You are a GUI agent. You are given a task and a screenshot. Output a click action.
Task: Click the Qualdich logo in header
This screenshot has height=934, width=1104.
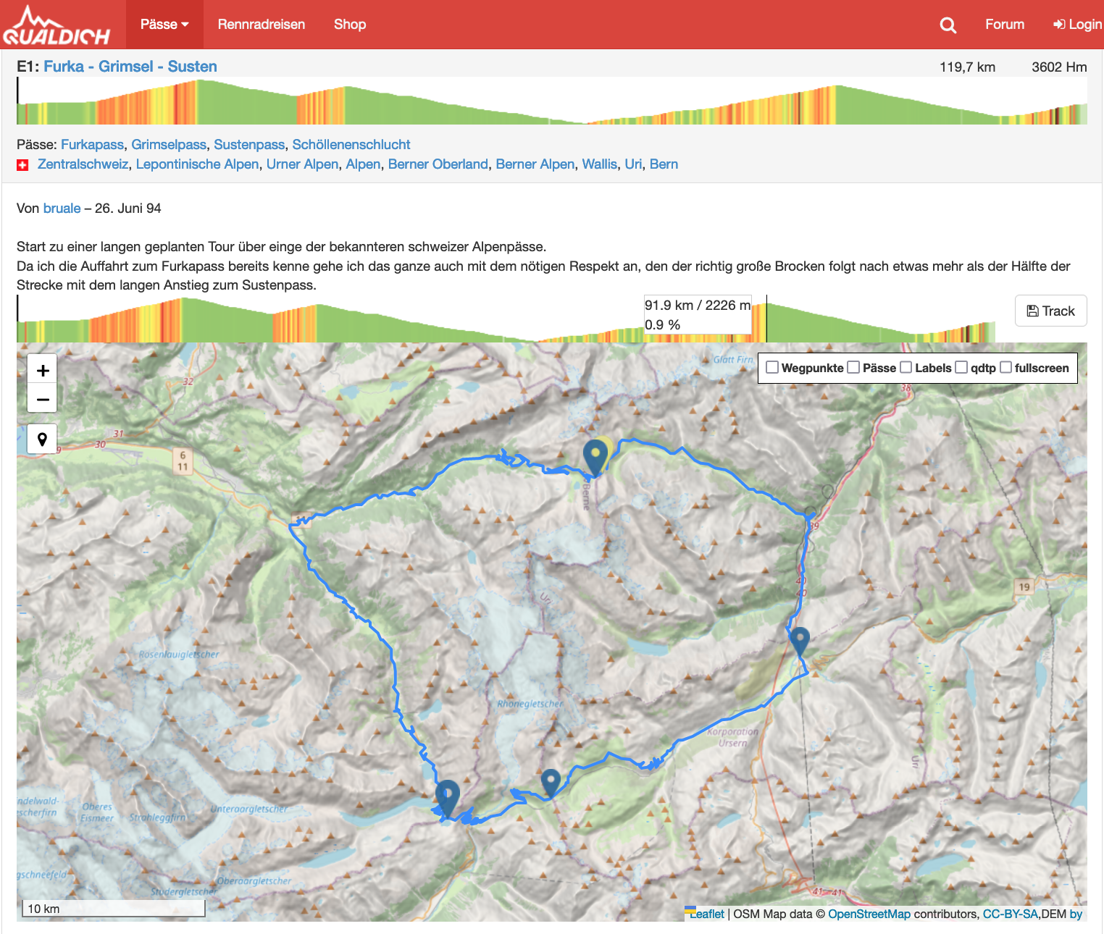pyautogui.click(x=57, y=26)
